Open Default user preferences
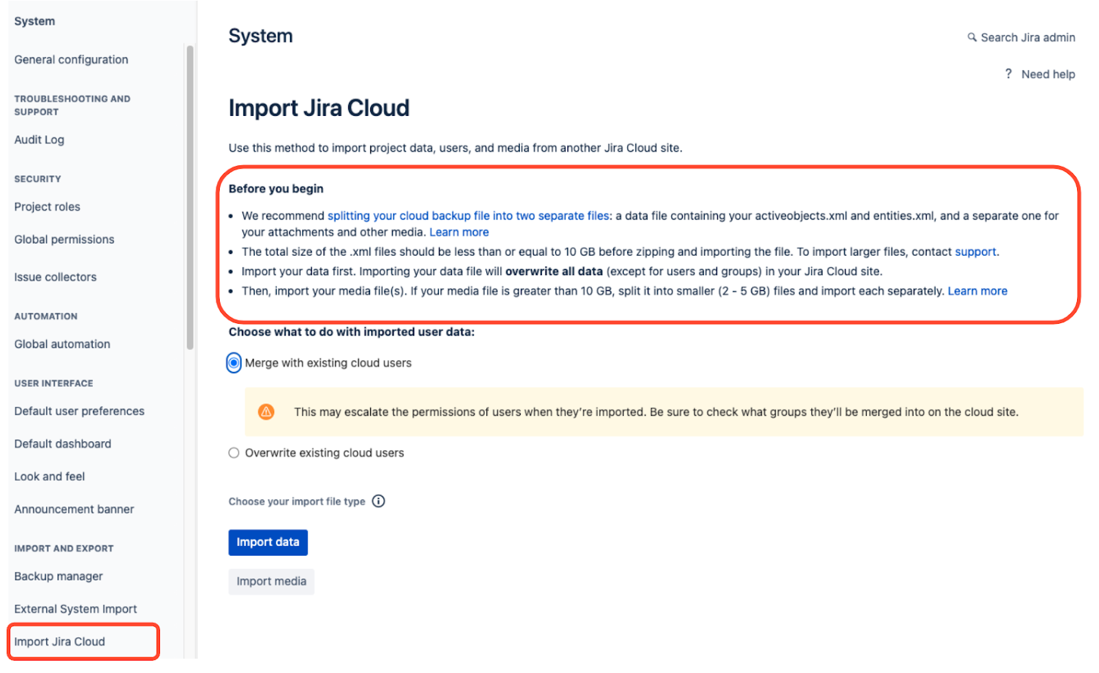Viewport: 1099px width, 673px height. (80, 411)
